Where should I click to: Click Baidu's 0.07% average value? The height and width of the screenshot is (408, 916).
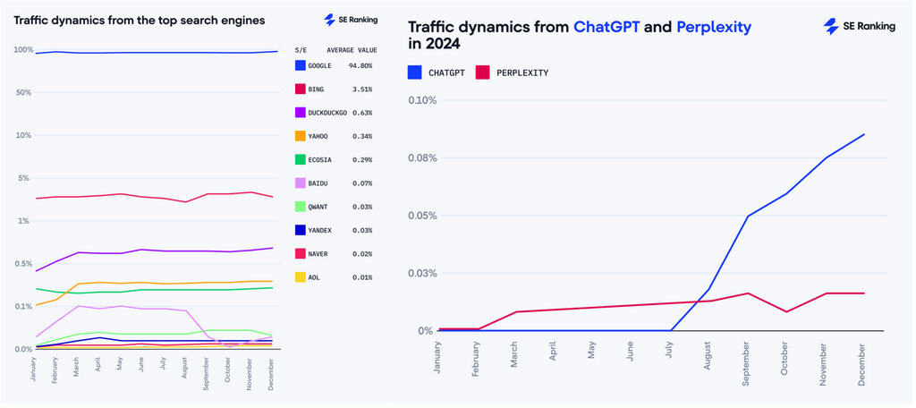pos(363,183)
